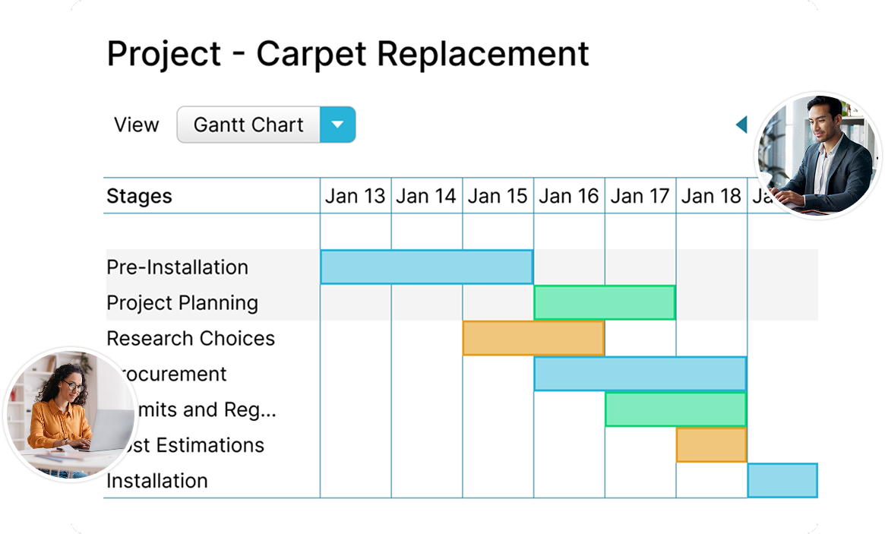Select the Procurement blue task bar
This screenshot has width=885, height=534.
click(x=640, y=374)
